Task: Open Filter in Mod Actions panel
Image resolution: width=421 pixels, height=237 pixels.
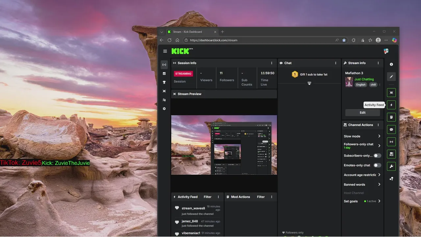Action: coord(261,197)
